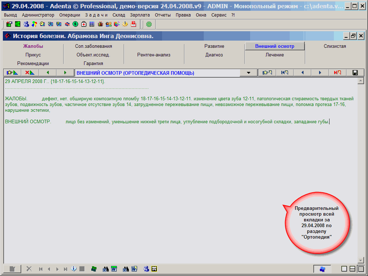
Task: Open the first aid kit toolbar icon
Action: point(84,24)
